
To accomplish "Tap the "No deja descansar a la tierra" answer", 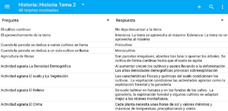I will tap(138, 29).
